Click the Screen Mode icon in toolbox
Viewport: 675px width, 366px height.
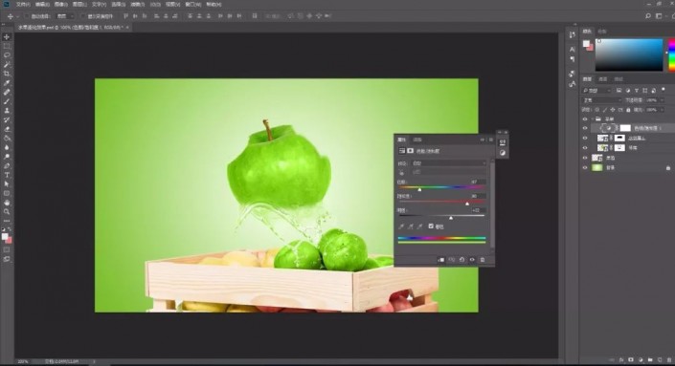click(7, 259)
